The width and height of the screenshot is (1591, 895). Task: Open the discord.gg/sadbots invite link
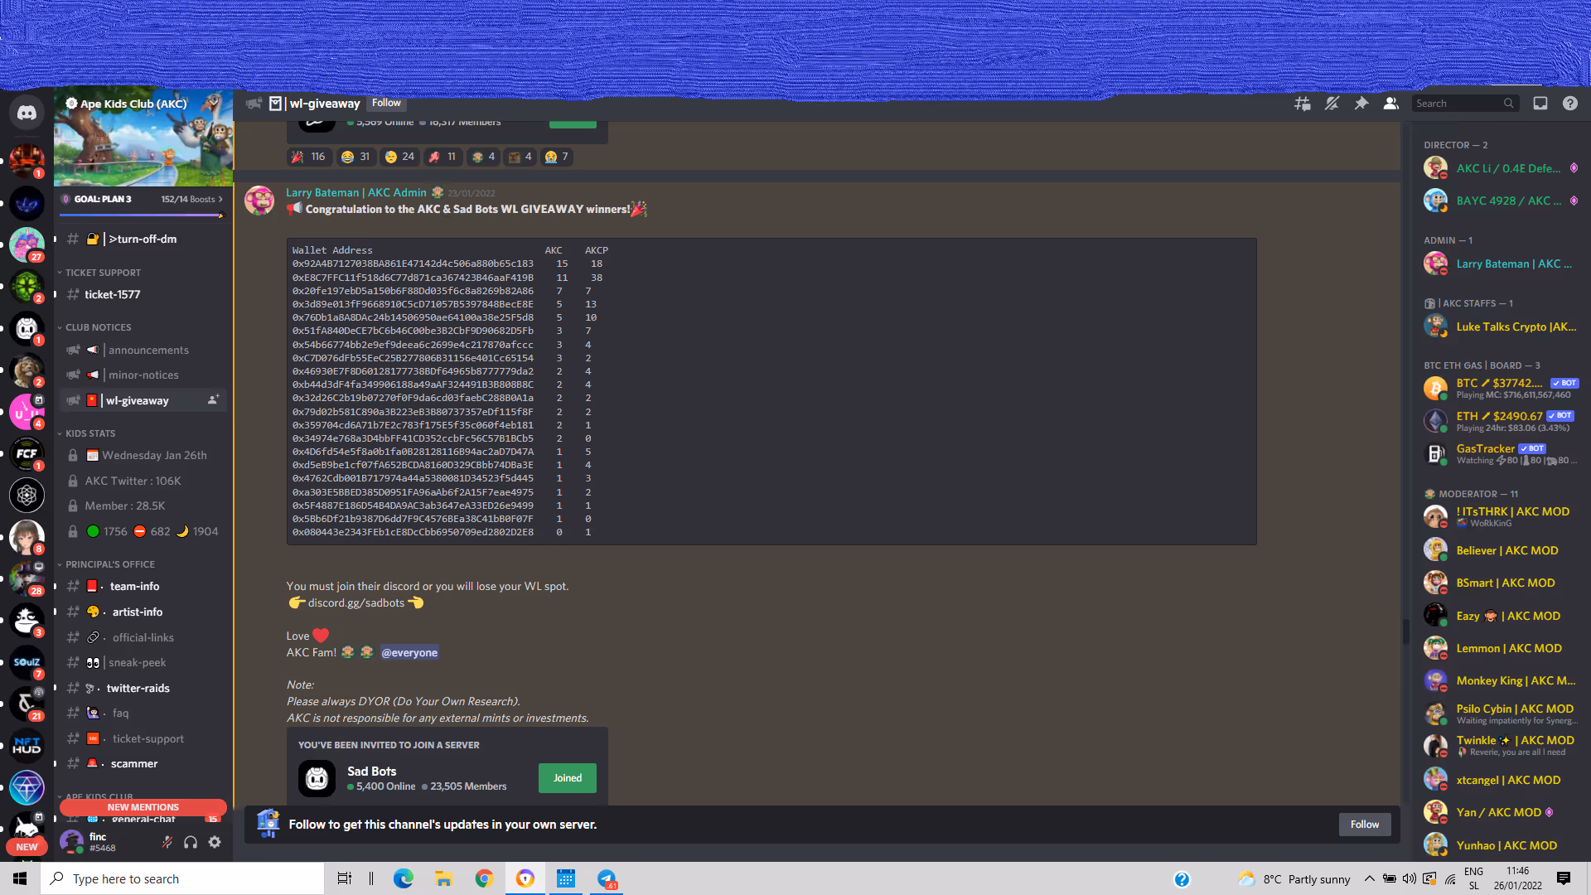355,603
